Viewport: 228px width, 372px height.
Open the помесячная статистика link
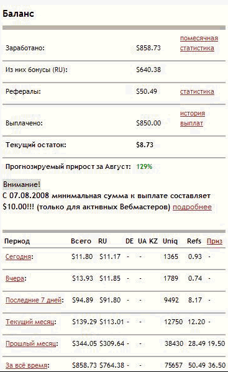coord(199,43)
